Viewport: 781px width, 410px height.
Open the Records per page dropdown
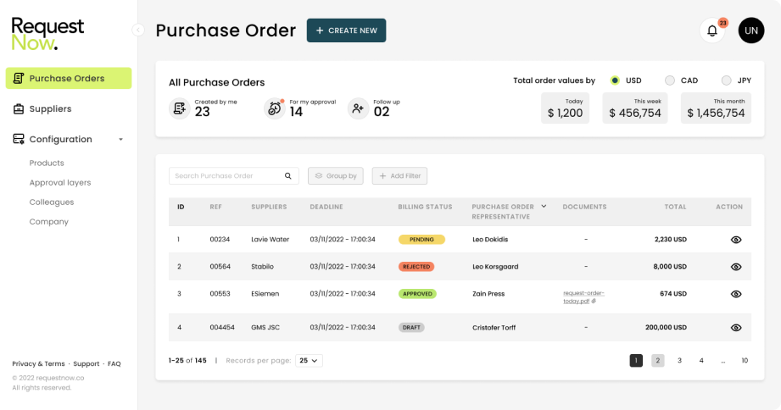click(x=309, y=360)
